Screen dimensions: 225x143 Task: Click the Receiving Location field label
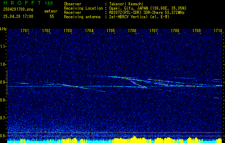(83, 8)
